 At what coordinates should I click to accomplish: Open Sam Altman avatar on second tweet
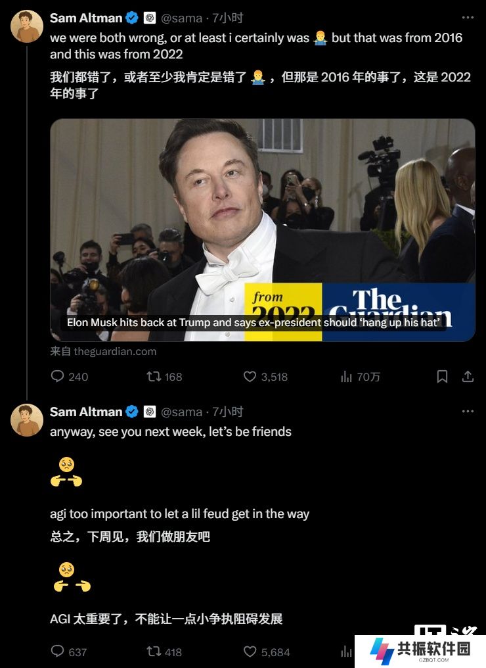point(27,420)
